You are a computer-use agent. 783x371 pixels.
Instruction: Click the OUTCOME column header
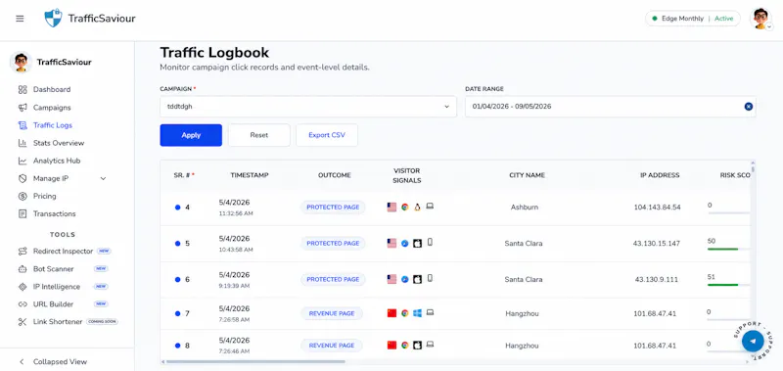point(334,175)
